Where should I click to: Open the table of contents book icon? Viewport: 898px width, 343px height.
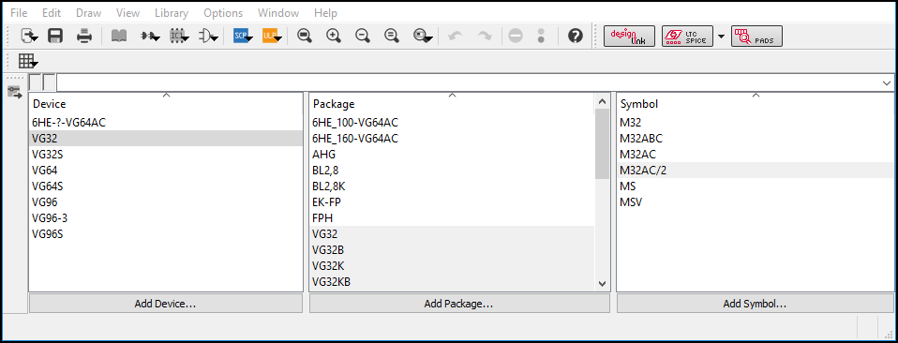[x=118, y=36]
